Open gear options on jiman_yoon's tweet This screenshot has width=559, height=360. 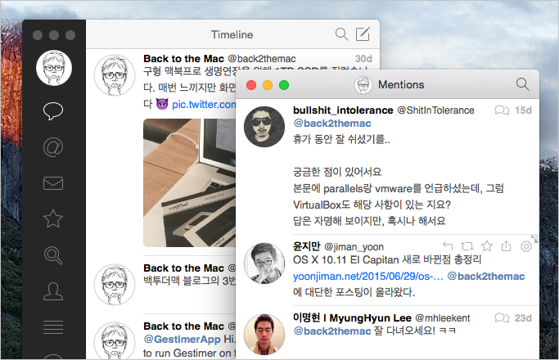point(525,246)
